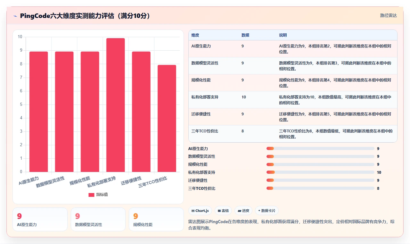Click the value 8 in 三年TCO性价比 table row

click(242, 131)
